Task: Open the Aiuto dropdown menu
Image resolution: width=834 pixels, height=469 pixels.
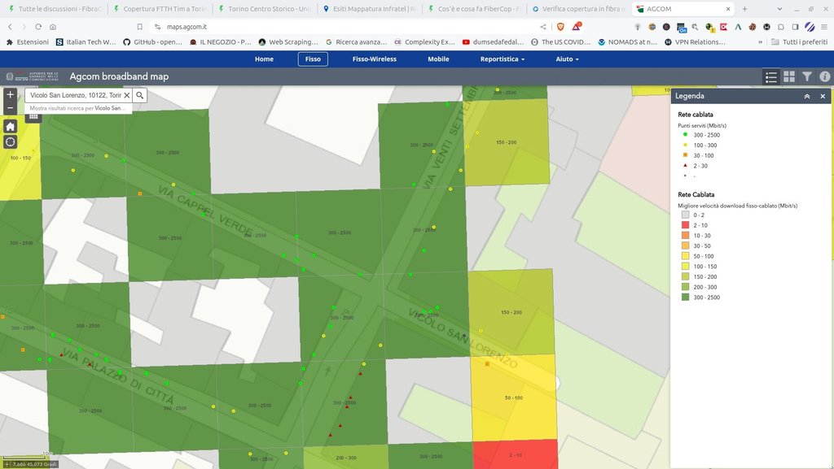Action: pyautogui.click(x=567, y=59)
